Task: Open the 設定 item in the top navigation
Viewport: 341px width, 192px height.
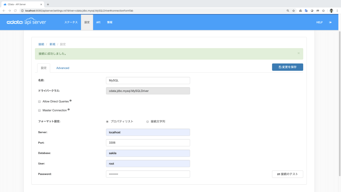Action: [x=87, y=22]
